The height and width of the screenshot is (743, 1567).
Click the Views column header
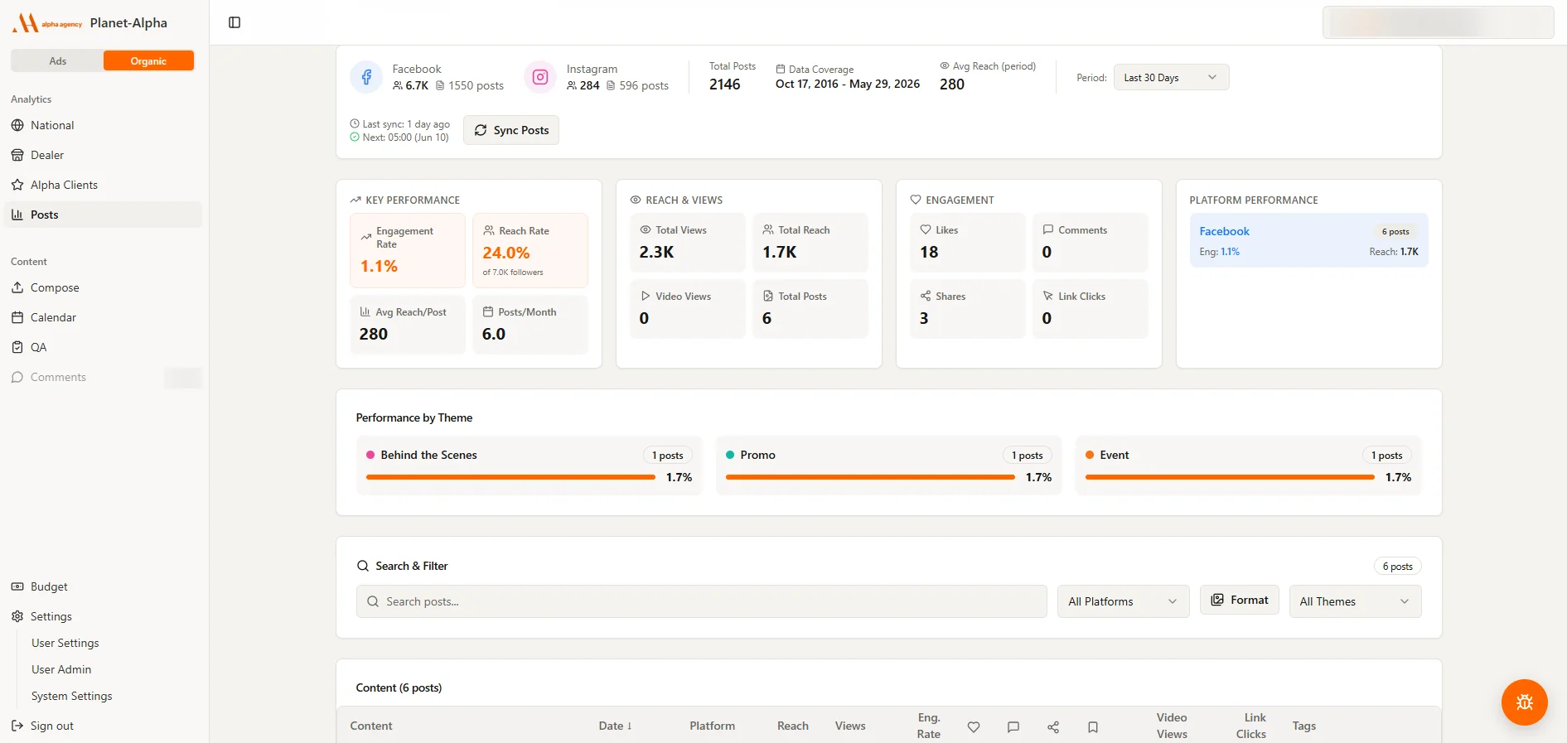[850, 726]
